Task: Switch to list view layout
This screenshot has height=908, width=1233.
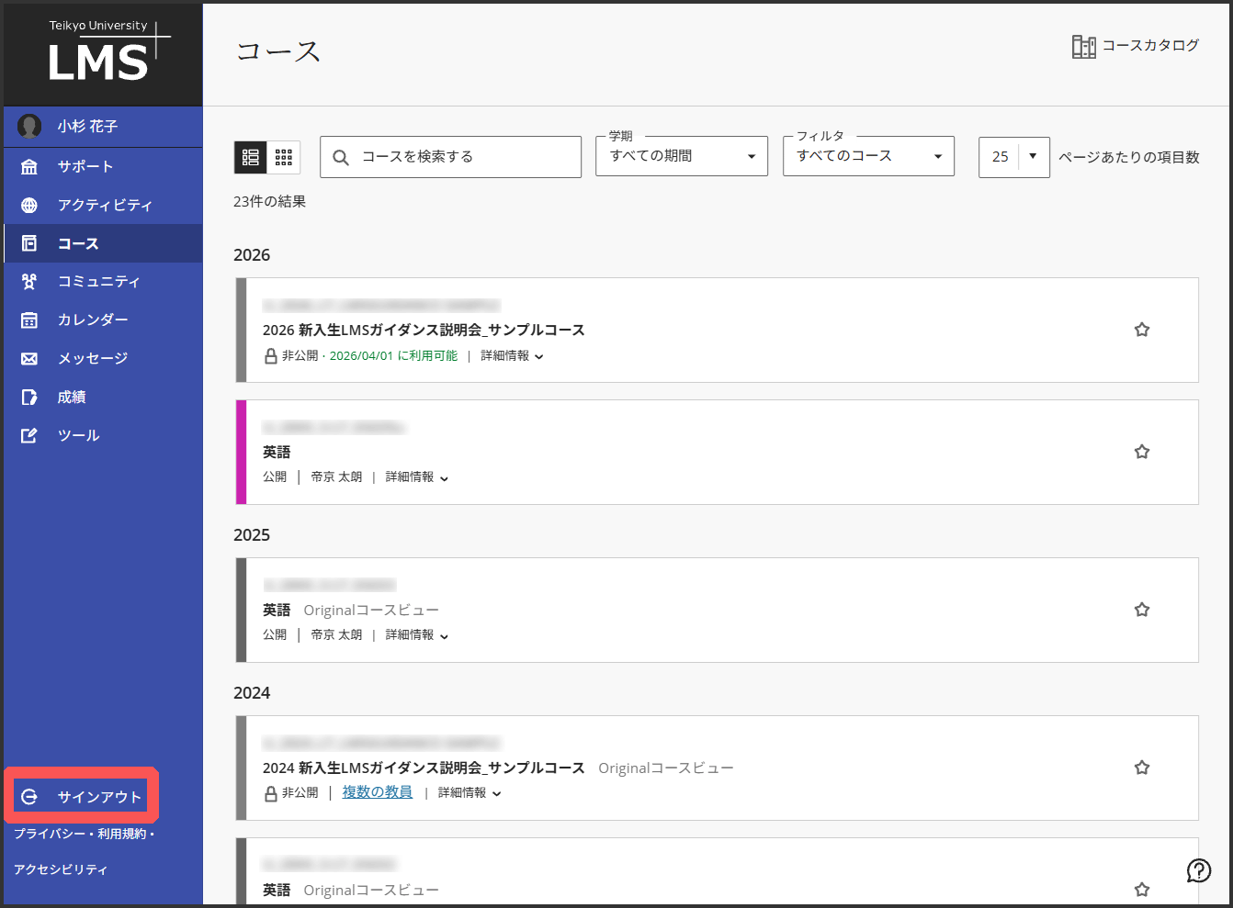Action: click(x=251, y=158)
